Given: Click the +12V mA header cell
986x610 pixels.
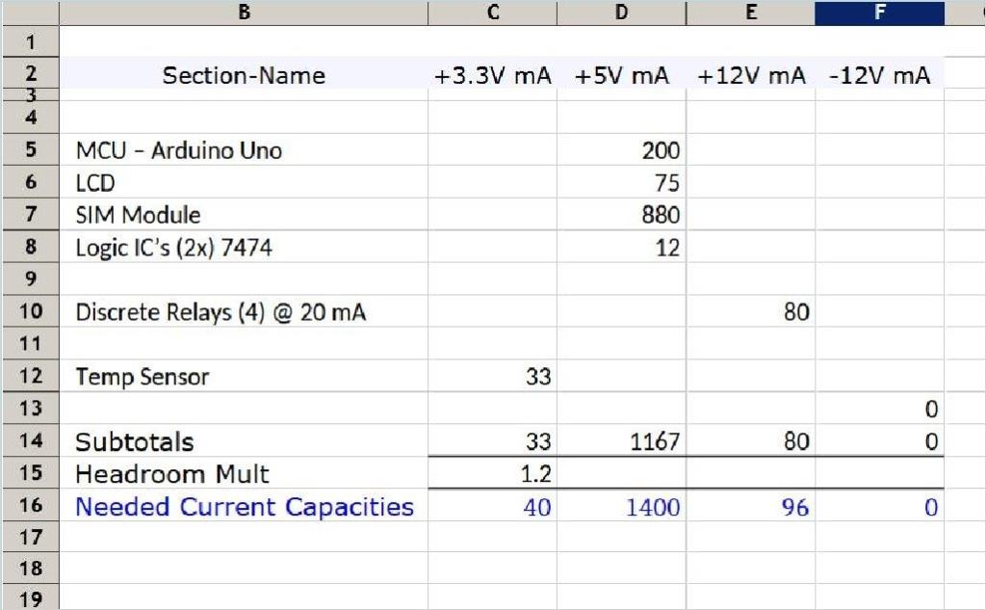Looking at the screenshot, I should coord(751,76).
